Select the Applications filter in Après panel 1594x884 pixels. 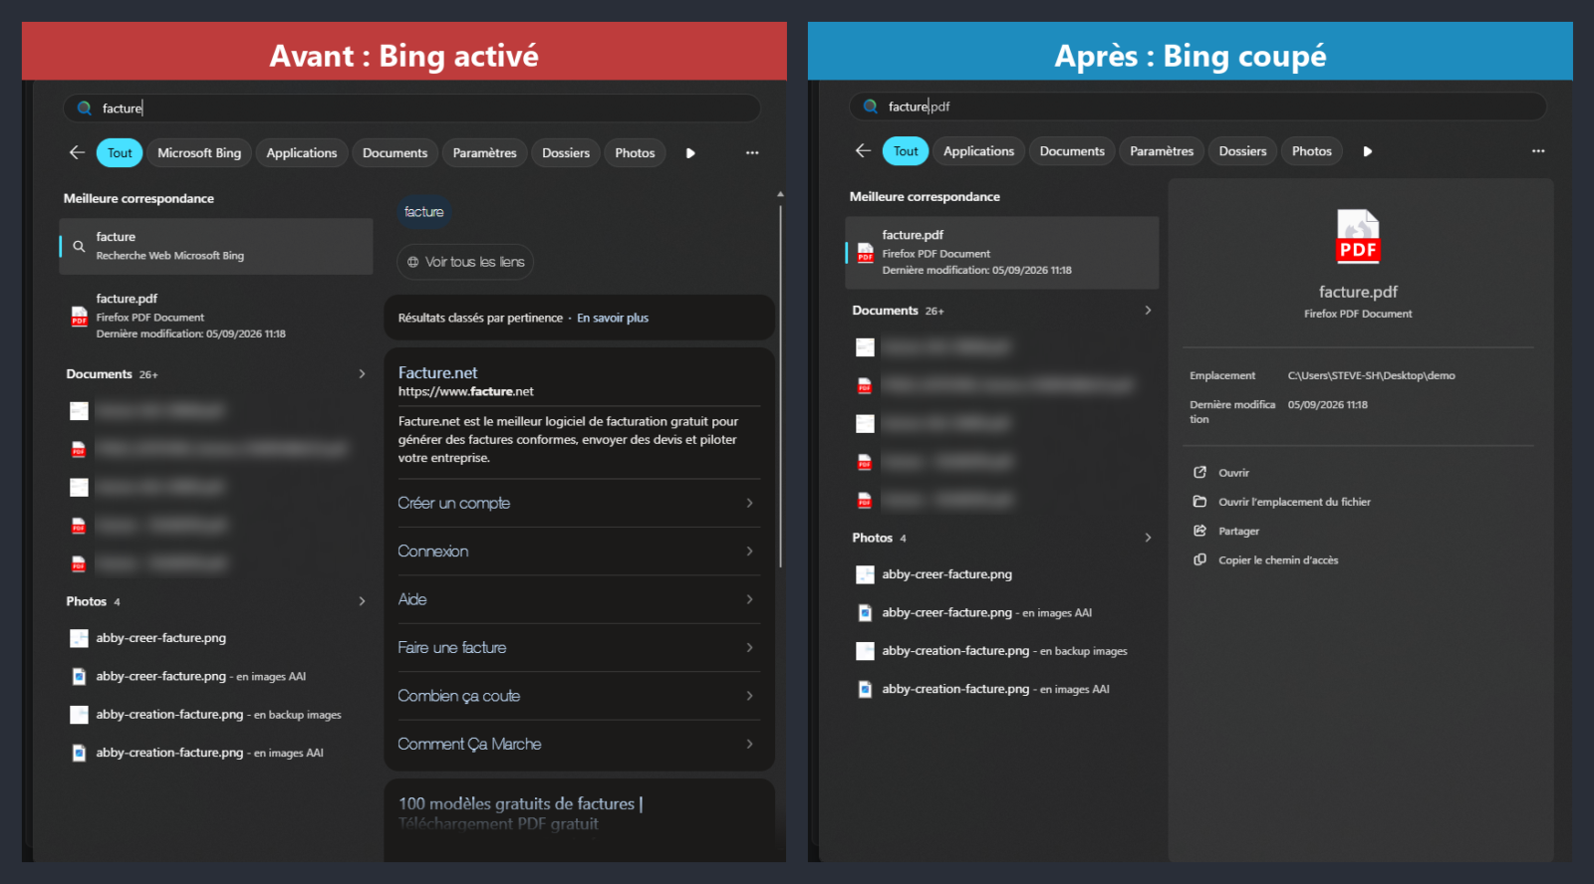(x=978, y=151)
